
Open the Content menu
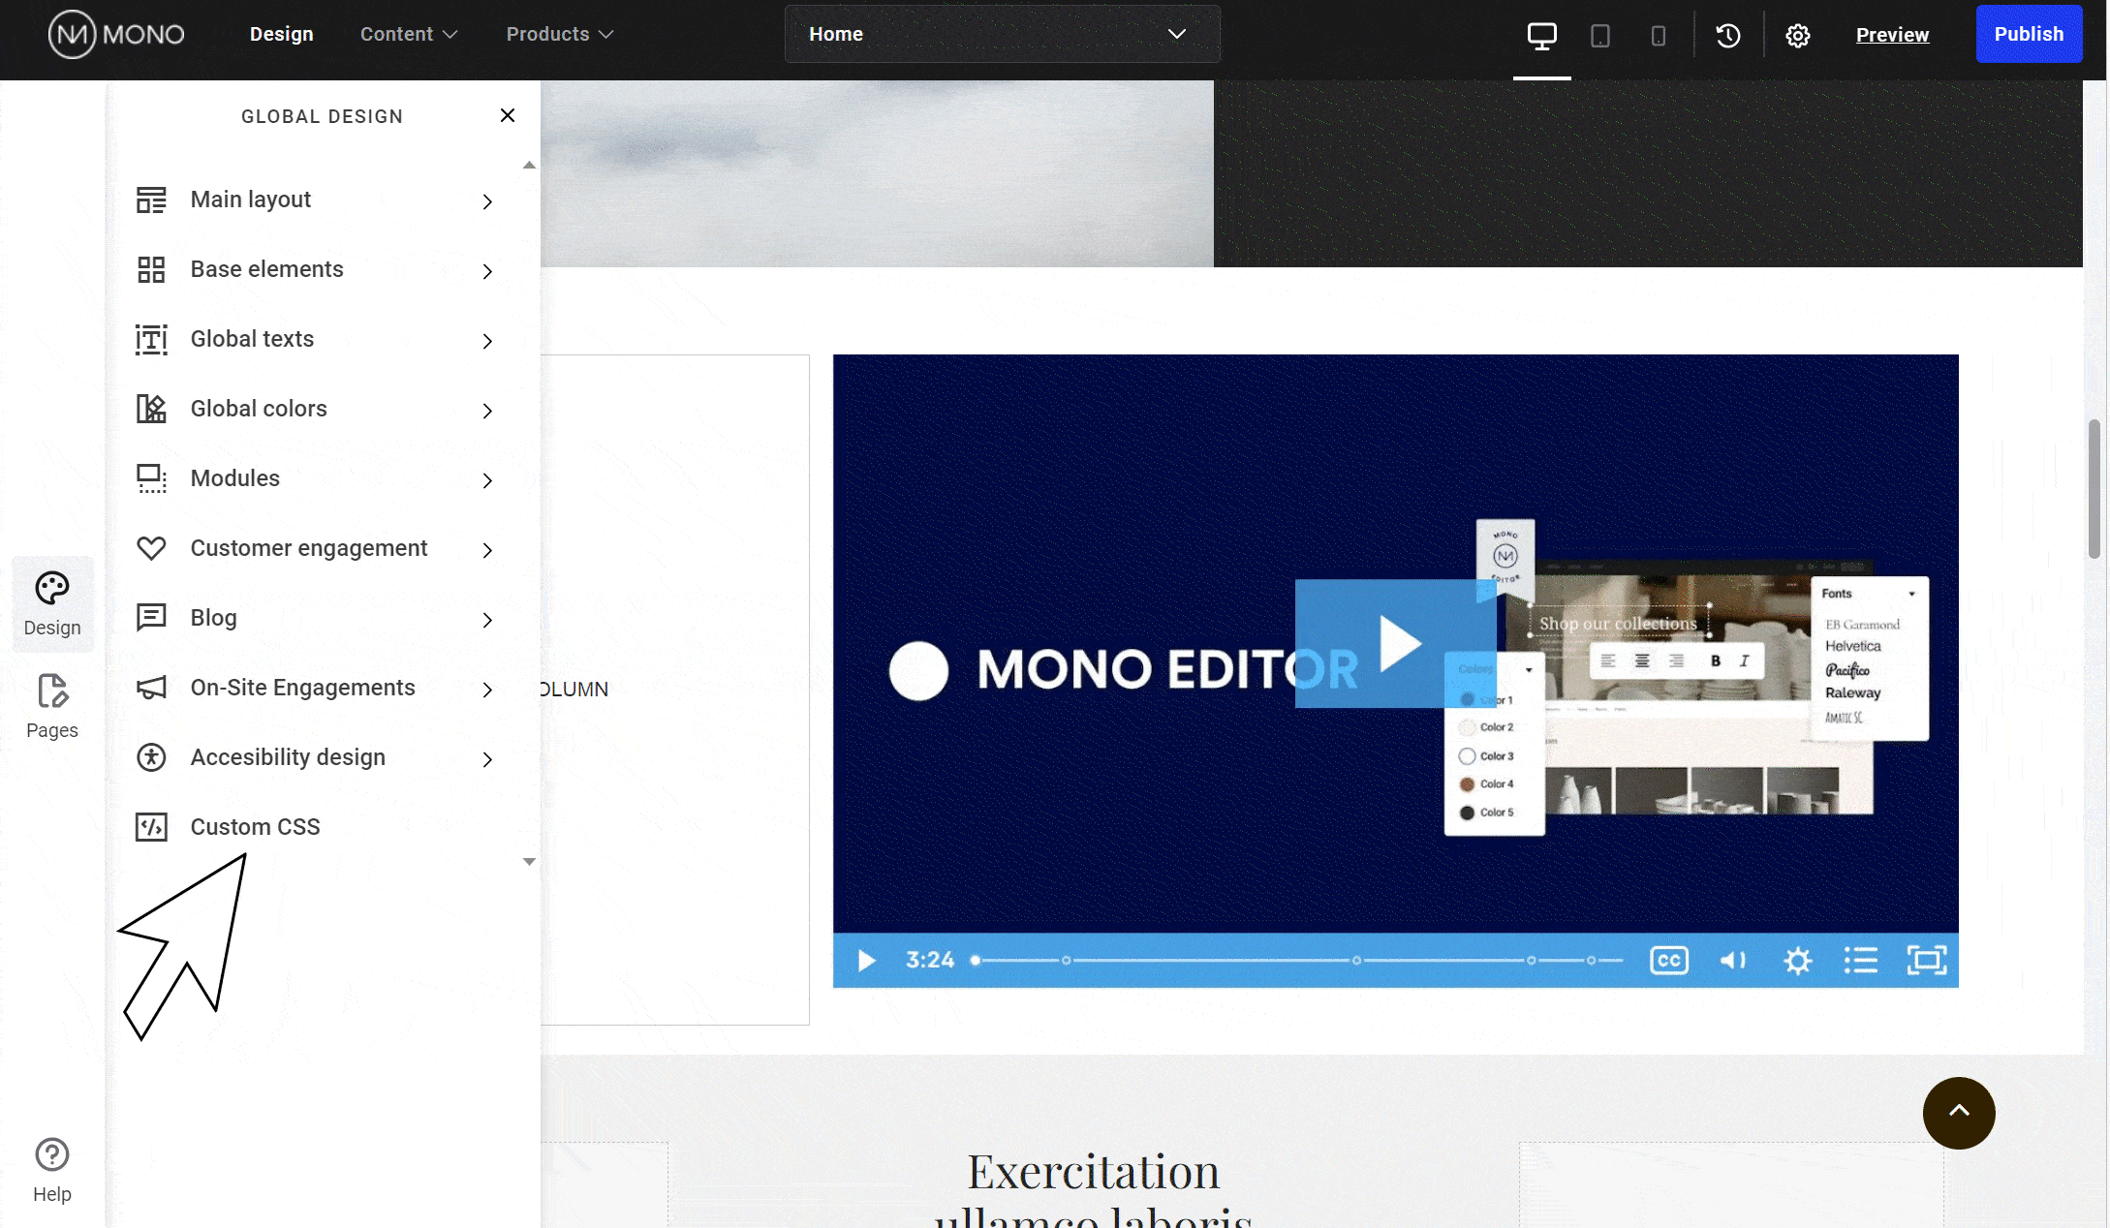click(408, 34)
